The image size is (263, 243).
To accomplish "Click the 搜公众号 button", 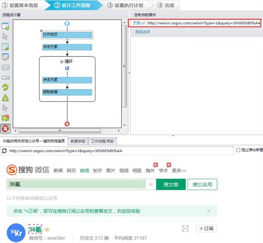I will coord(202,184).
